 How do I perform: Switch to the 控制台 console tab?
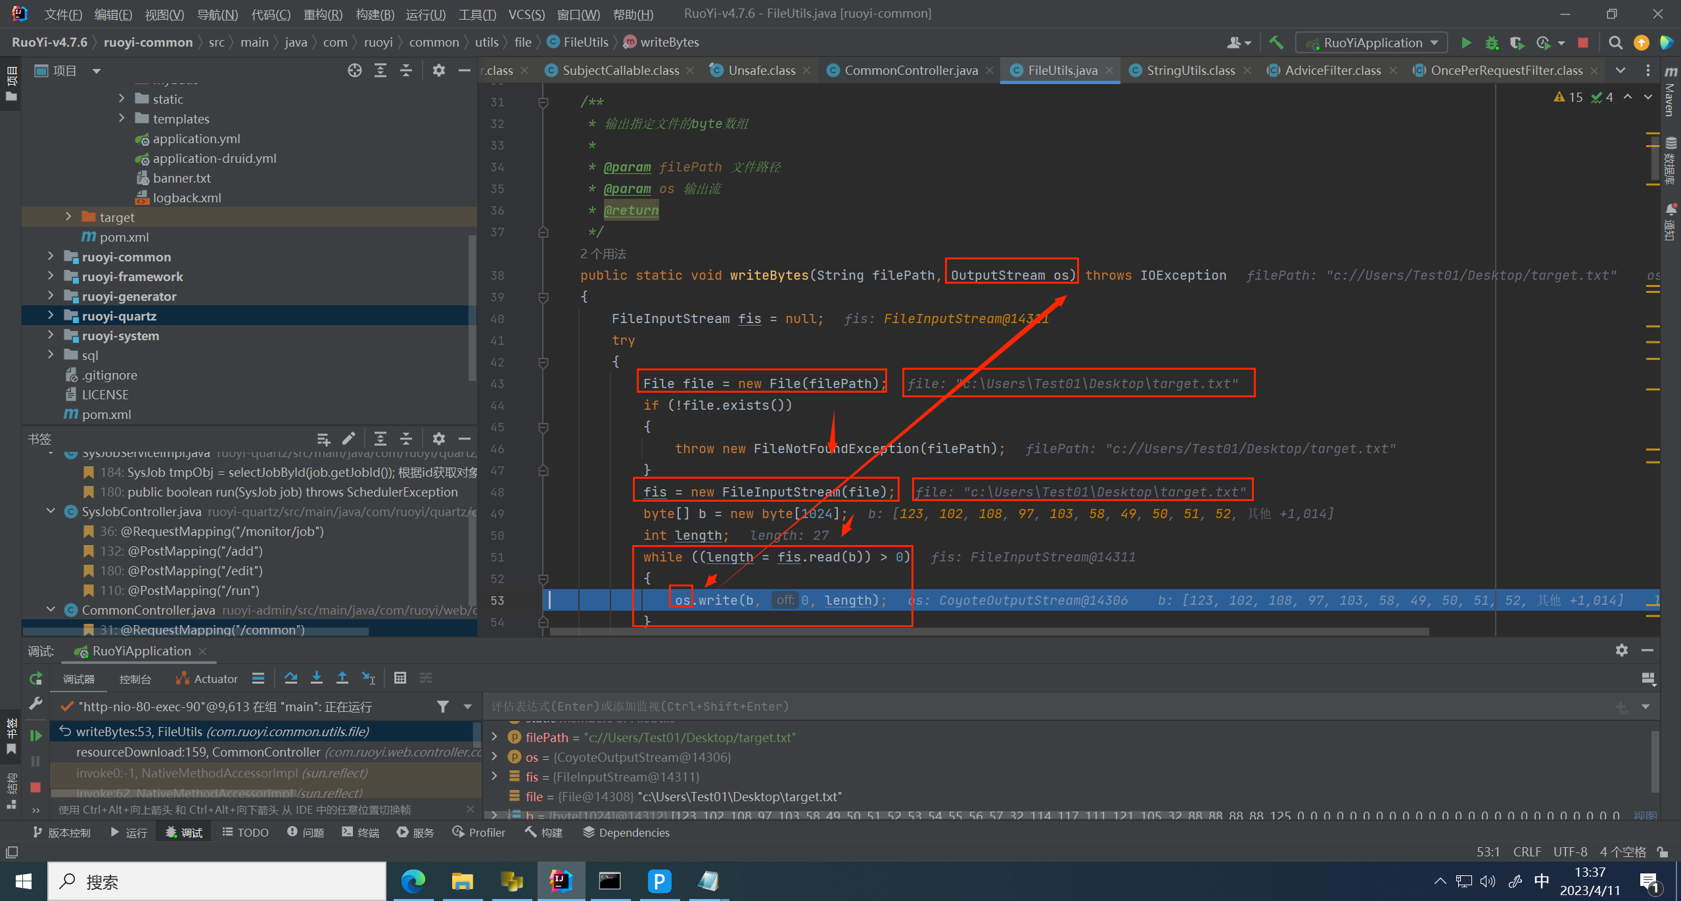(135, 679)
